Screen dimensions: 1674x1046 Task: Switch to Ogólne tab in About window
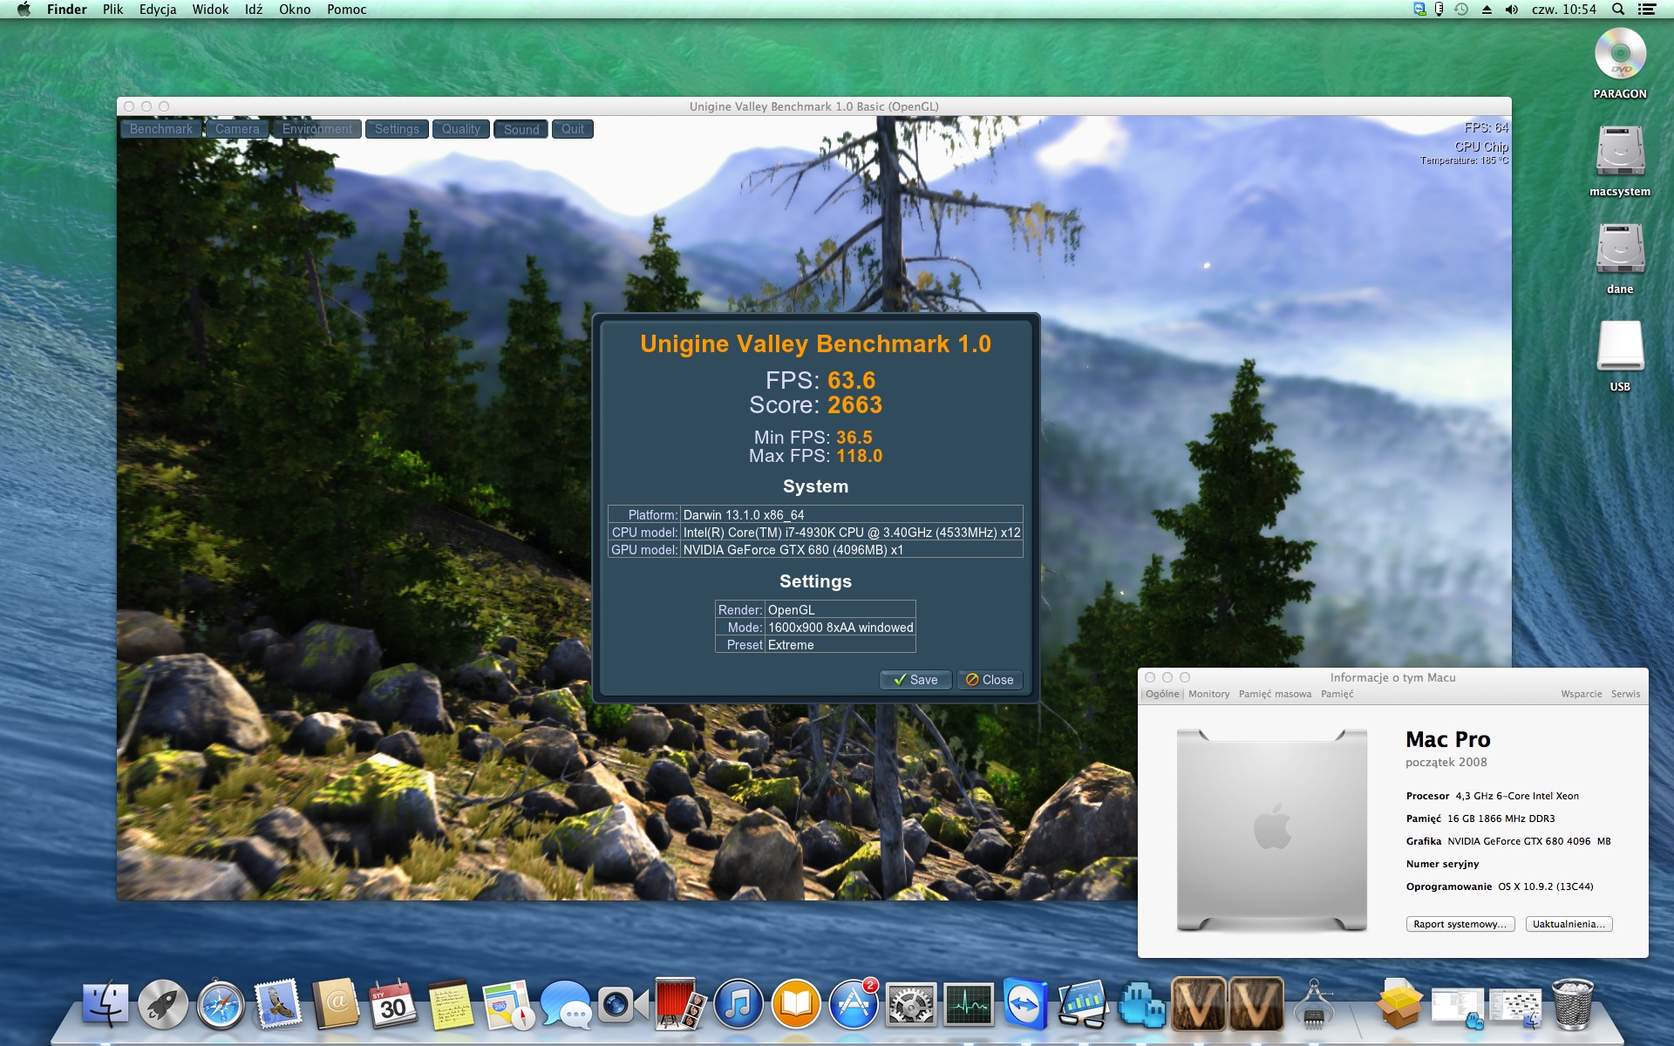pos(1162,694)
